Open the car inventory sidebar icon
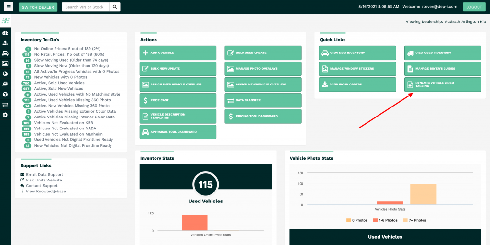This screenshot has height=245, width=490. tap(5, 53)
